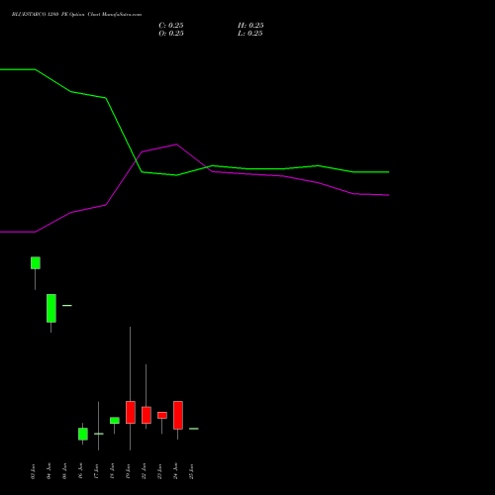Select the 19 Jun date label
The height and width of the screenshot is (495, 495).
128,471
